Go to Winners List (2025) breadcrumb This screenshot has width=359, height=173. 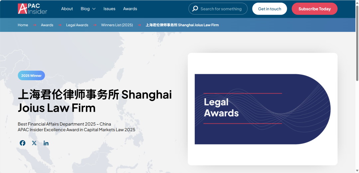click(117, 25)
